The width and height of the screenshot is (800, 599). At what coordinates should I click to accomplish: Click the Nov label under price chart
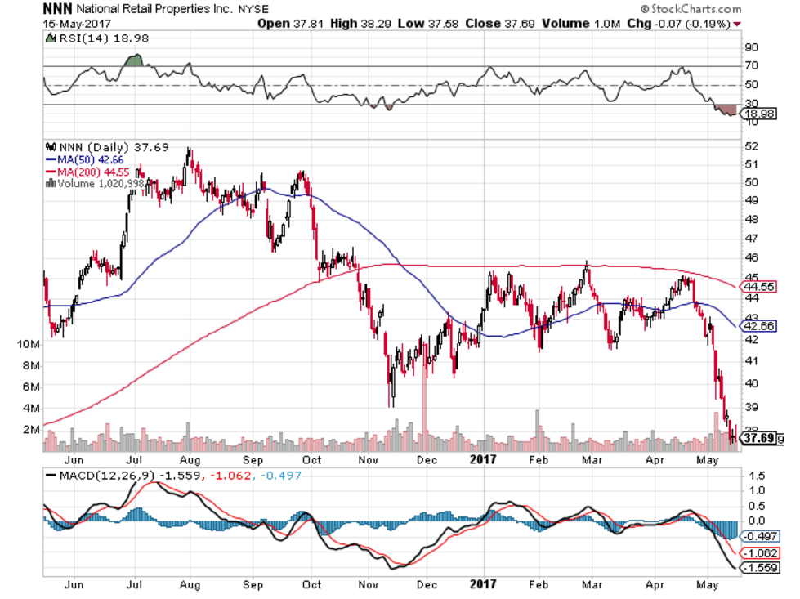click(x=368, y=460)
